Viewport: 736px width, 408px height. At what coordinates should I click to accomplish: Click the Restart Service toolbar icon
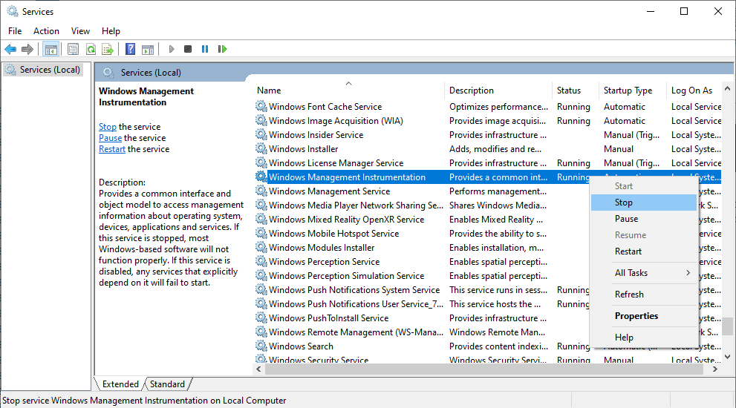tap(223, 49)
